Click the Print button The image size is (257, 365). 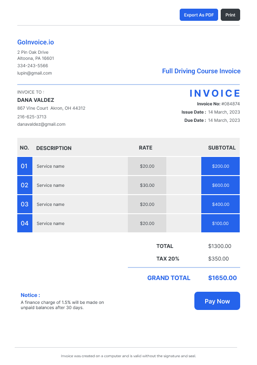230,15
